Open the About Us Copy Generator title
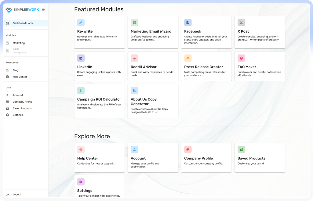This screenshot has width=313, height=201. [144, 101]
